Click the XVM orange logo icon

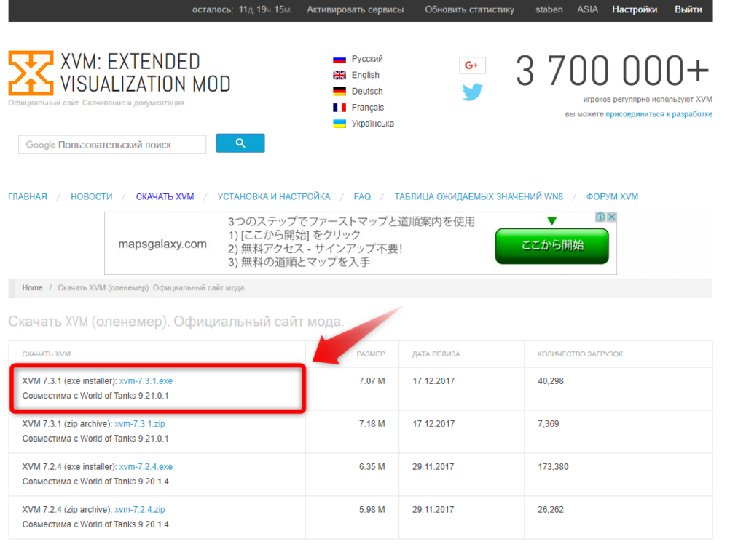(x=31, y=73)
